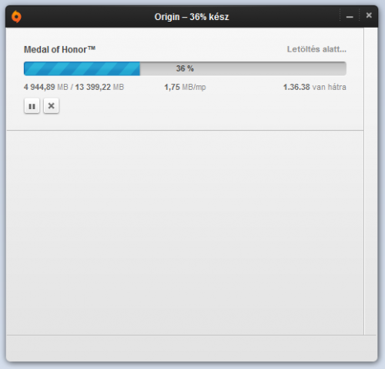Click the blue striped filled progress section
Viewport: 385px width, 369px height.
(82, 68)
